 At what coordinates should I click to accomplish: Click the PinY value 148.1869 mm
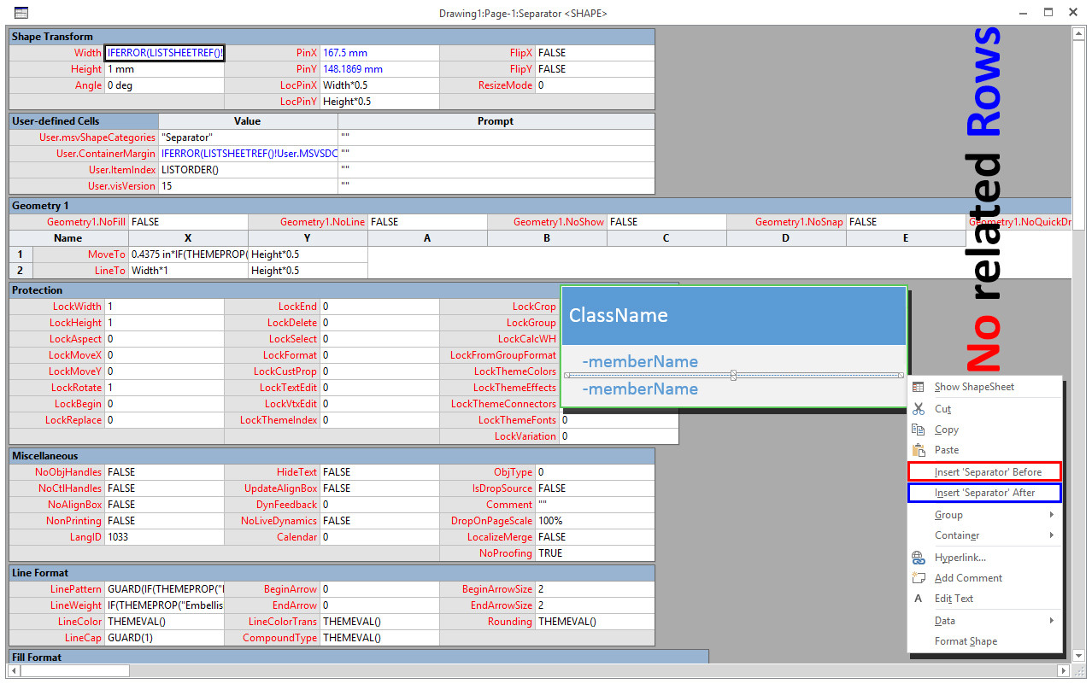379,69
